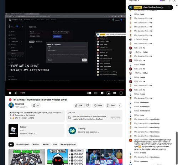Open the /give robux video thumbnail
Screen dimensions: 178x165
click(66, 157)
